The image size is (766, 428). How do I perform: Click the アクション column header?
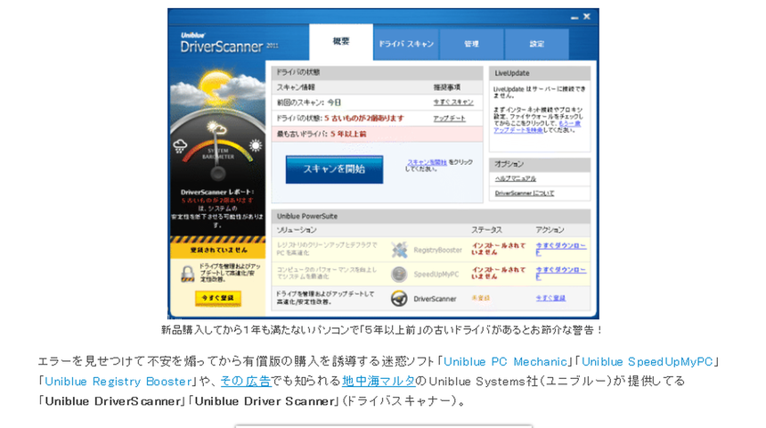click(550, 230)
